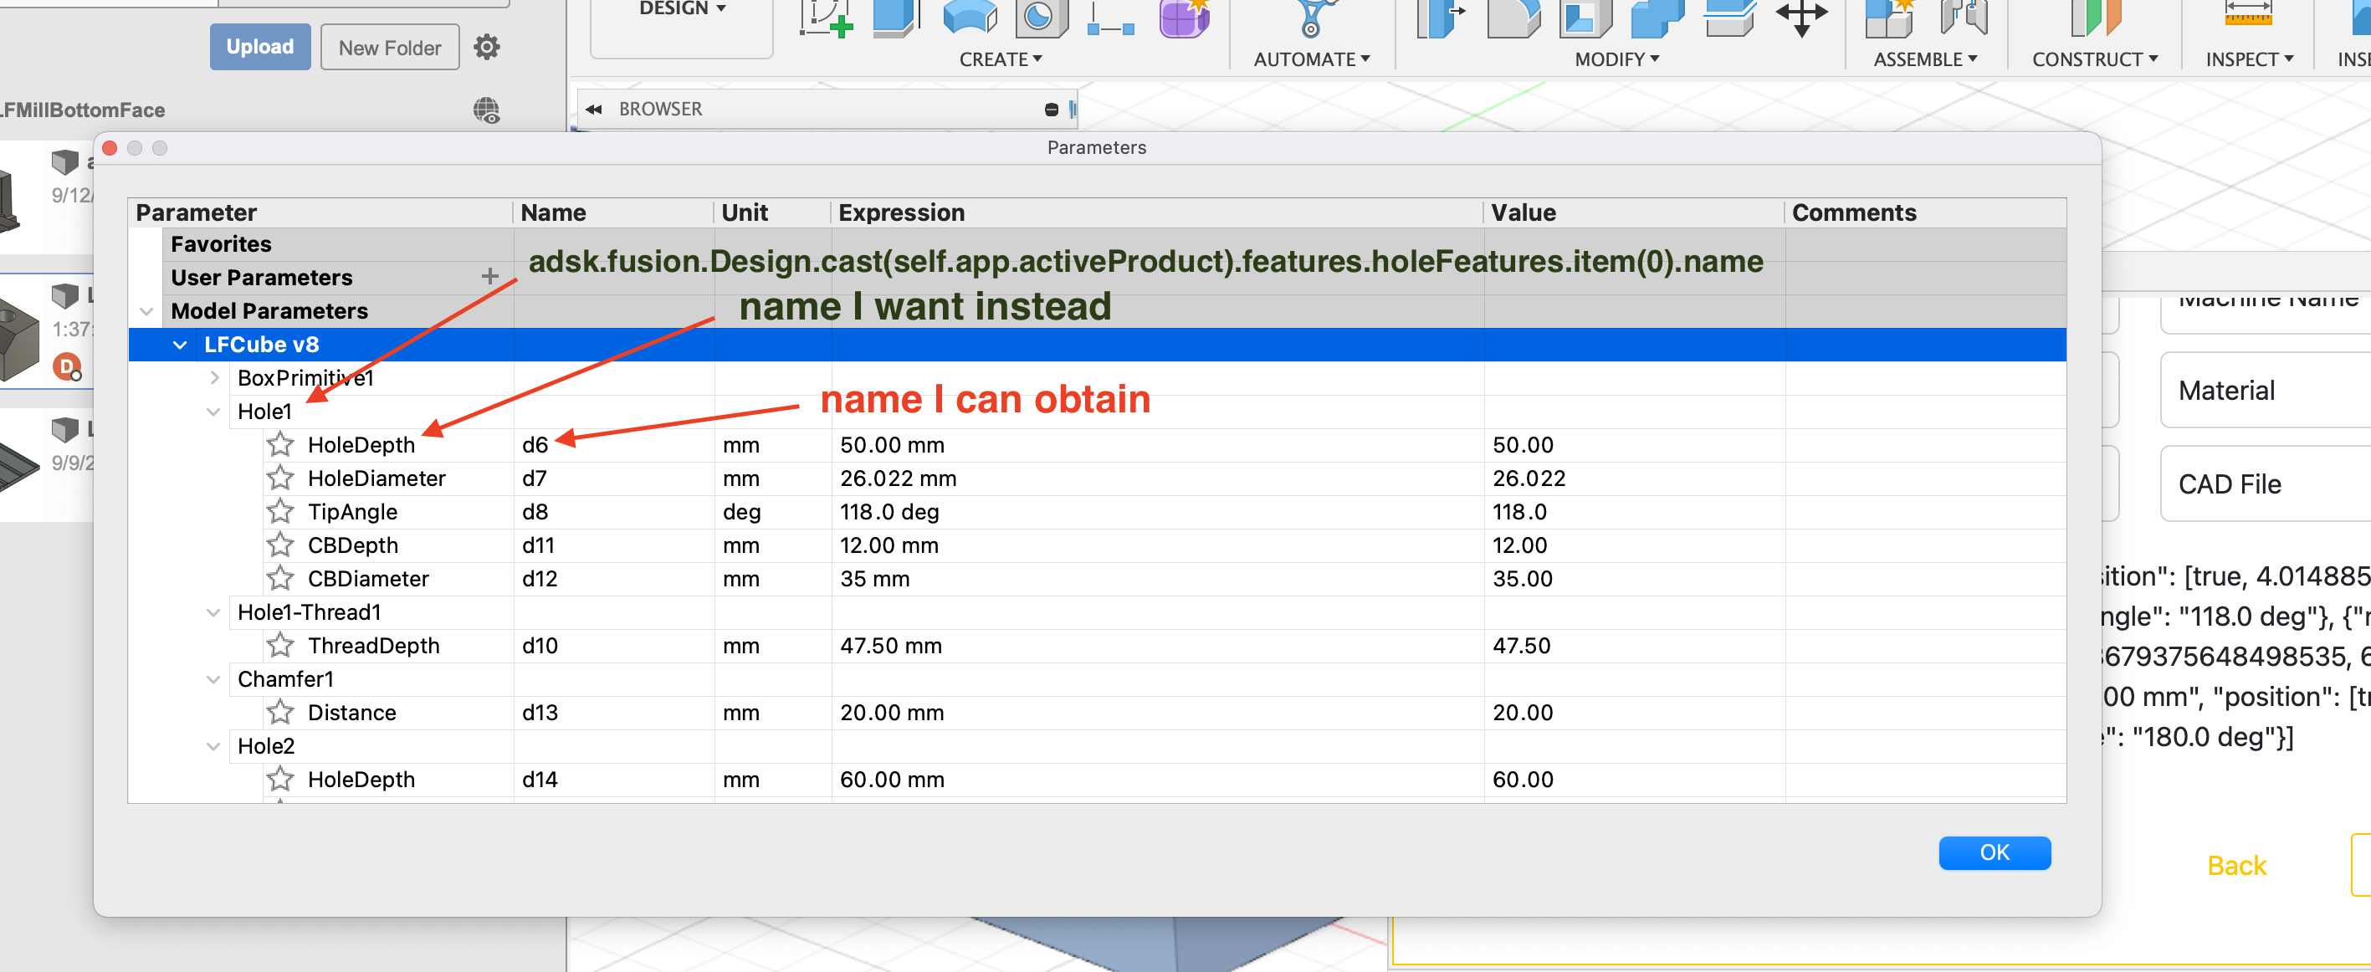Expand the BoxPrimitive1 node
This screenshot has width=2371, height=972.
coord(213,378)
